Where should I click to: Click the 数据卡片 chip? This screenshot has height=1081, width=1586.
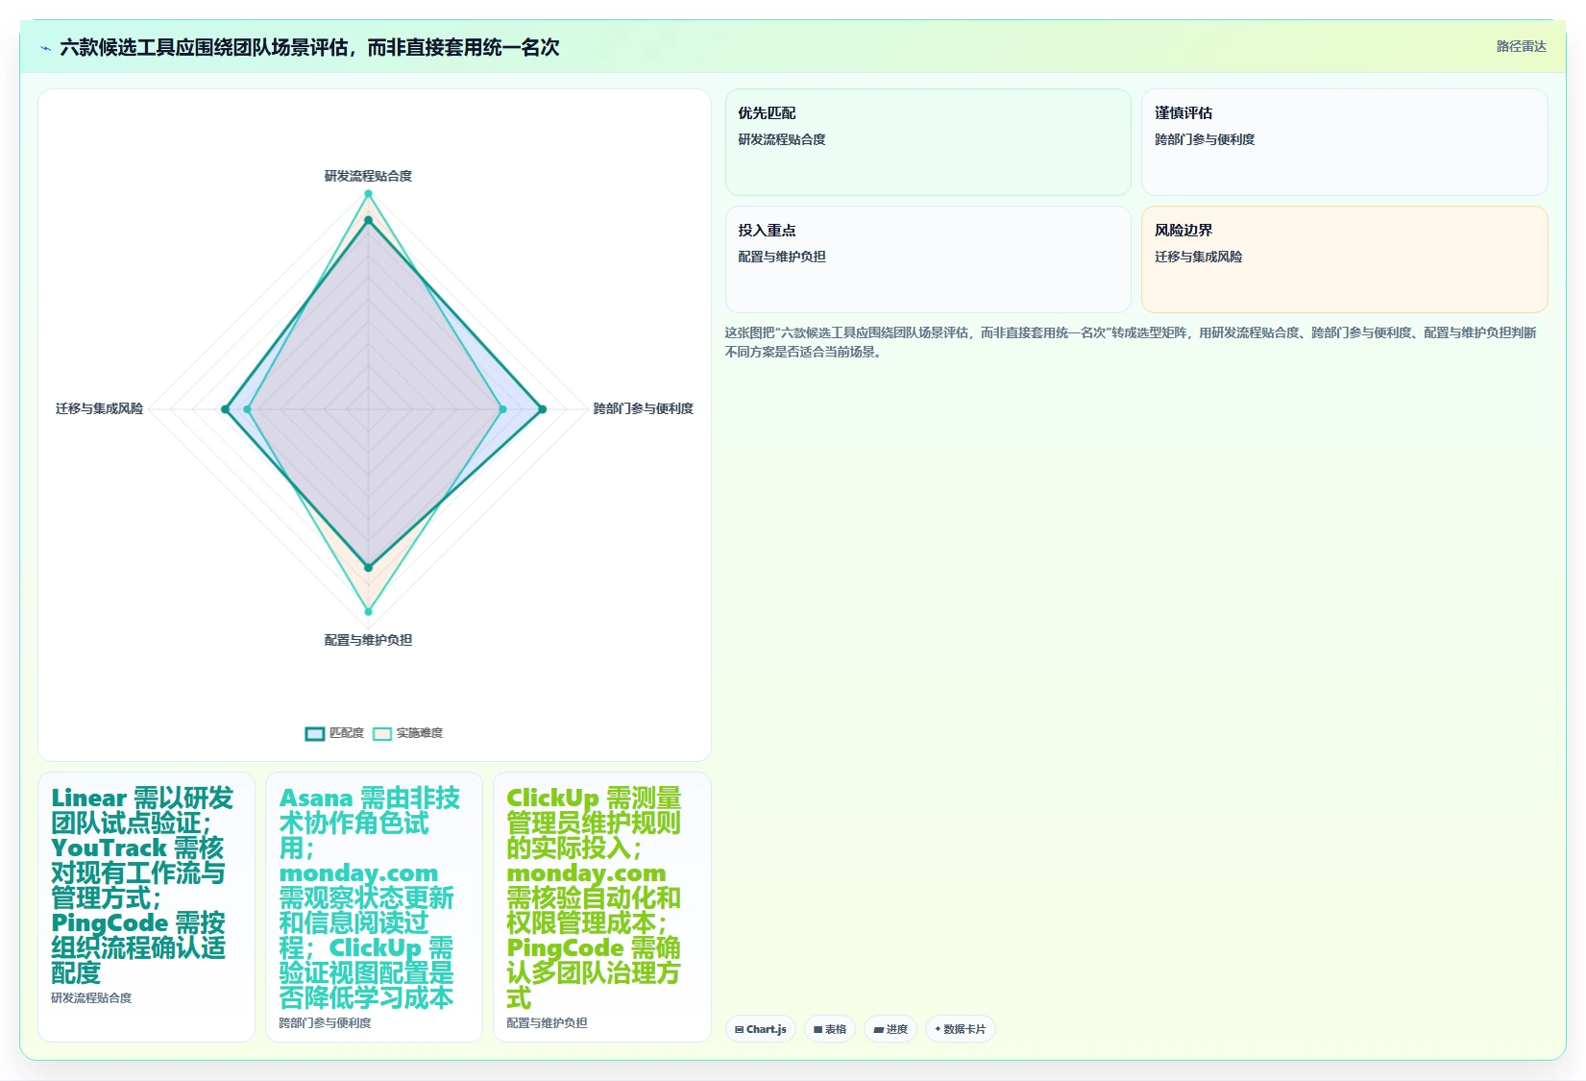tap(961, 1029)
